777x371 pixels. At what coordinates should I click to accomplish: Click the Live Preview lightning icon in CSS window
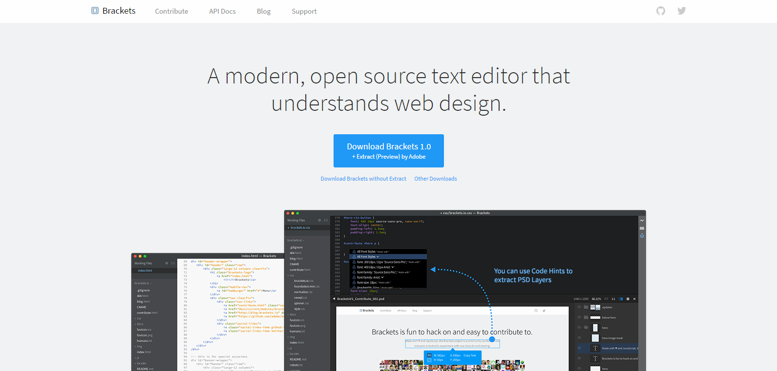[x=642, y=221]
